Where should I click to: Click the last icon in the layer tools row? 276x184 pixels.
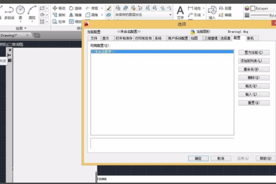point(169,8)
